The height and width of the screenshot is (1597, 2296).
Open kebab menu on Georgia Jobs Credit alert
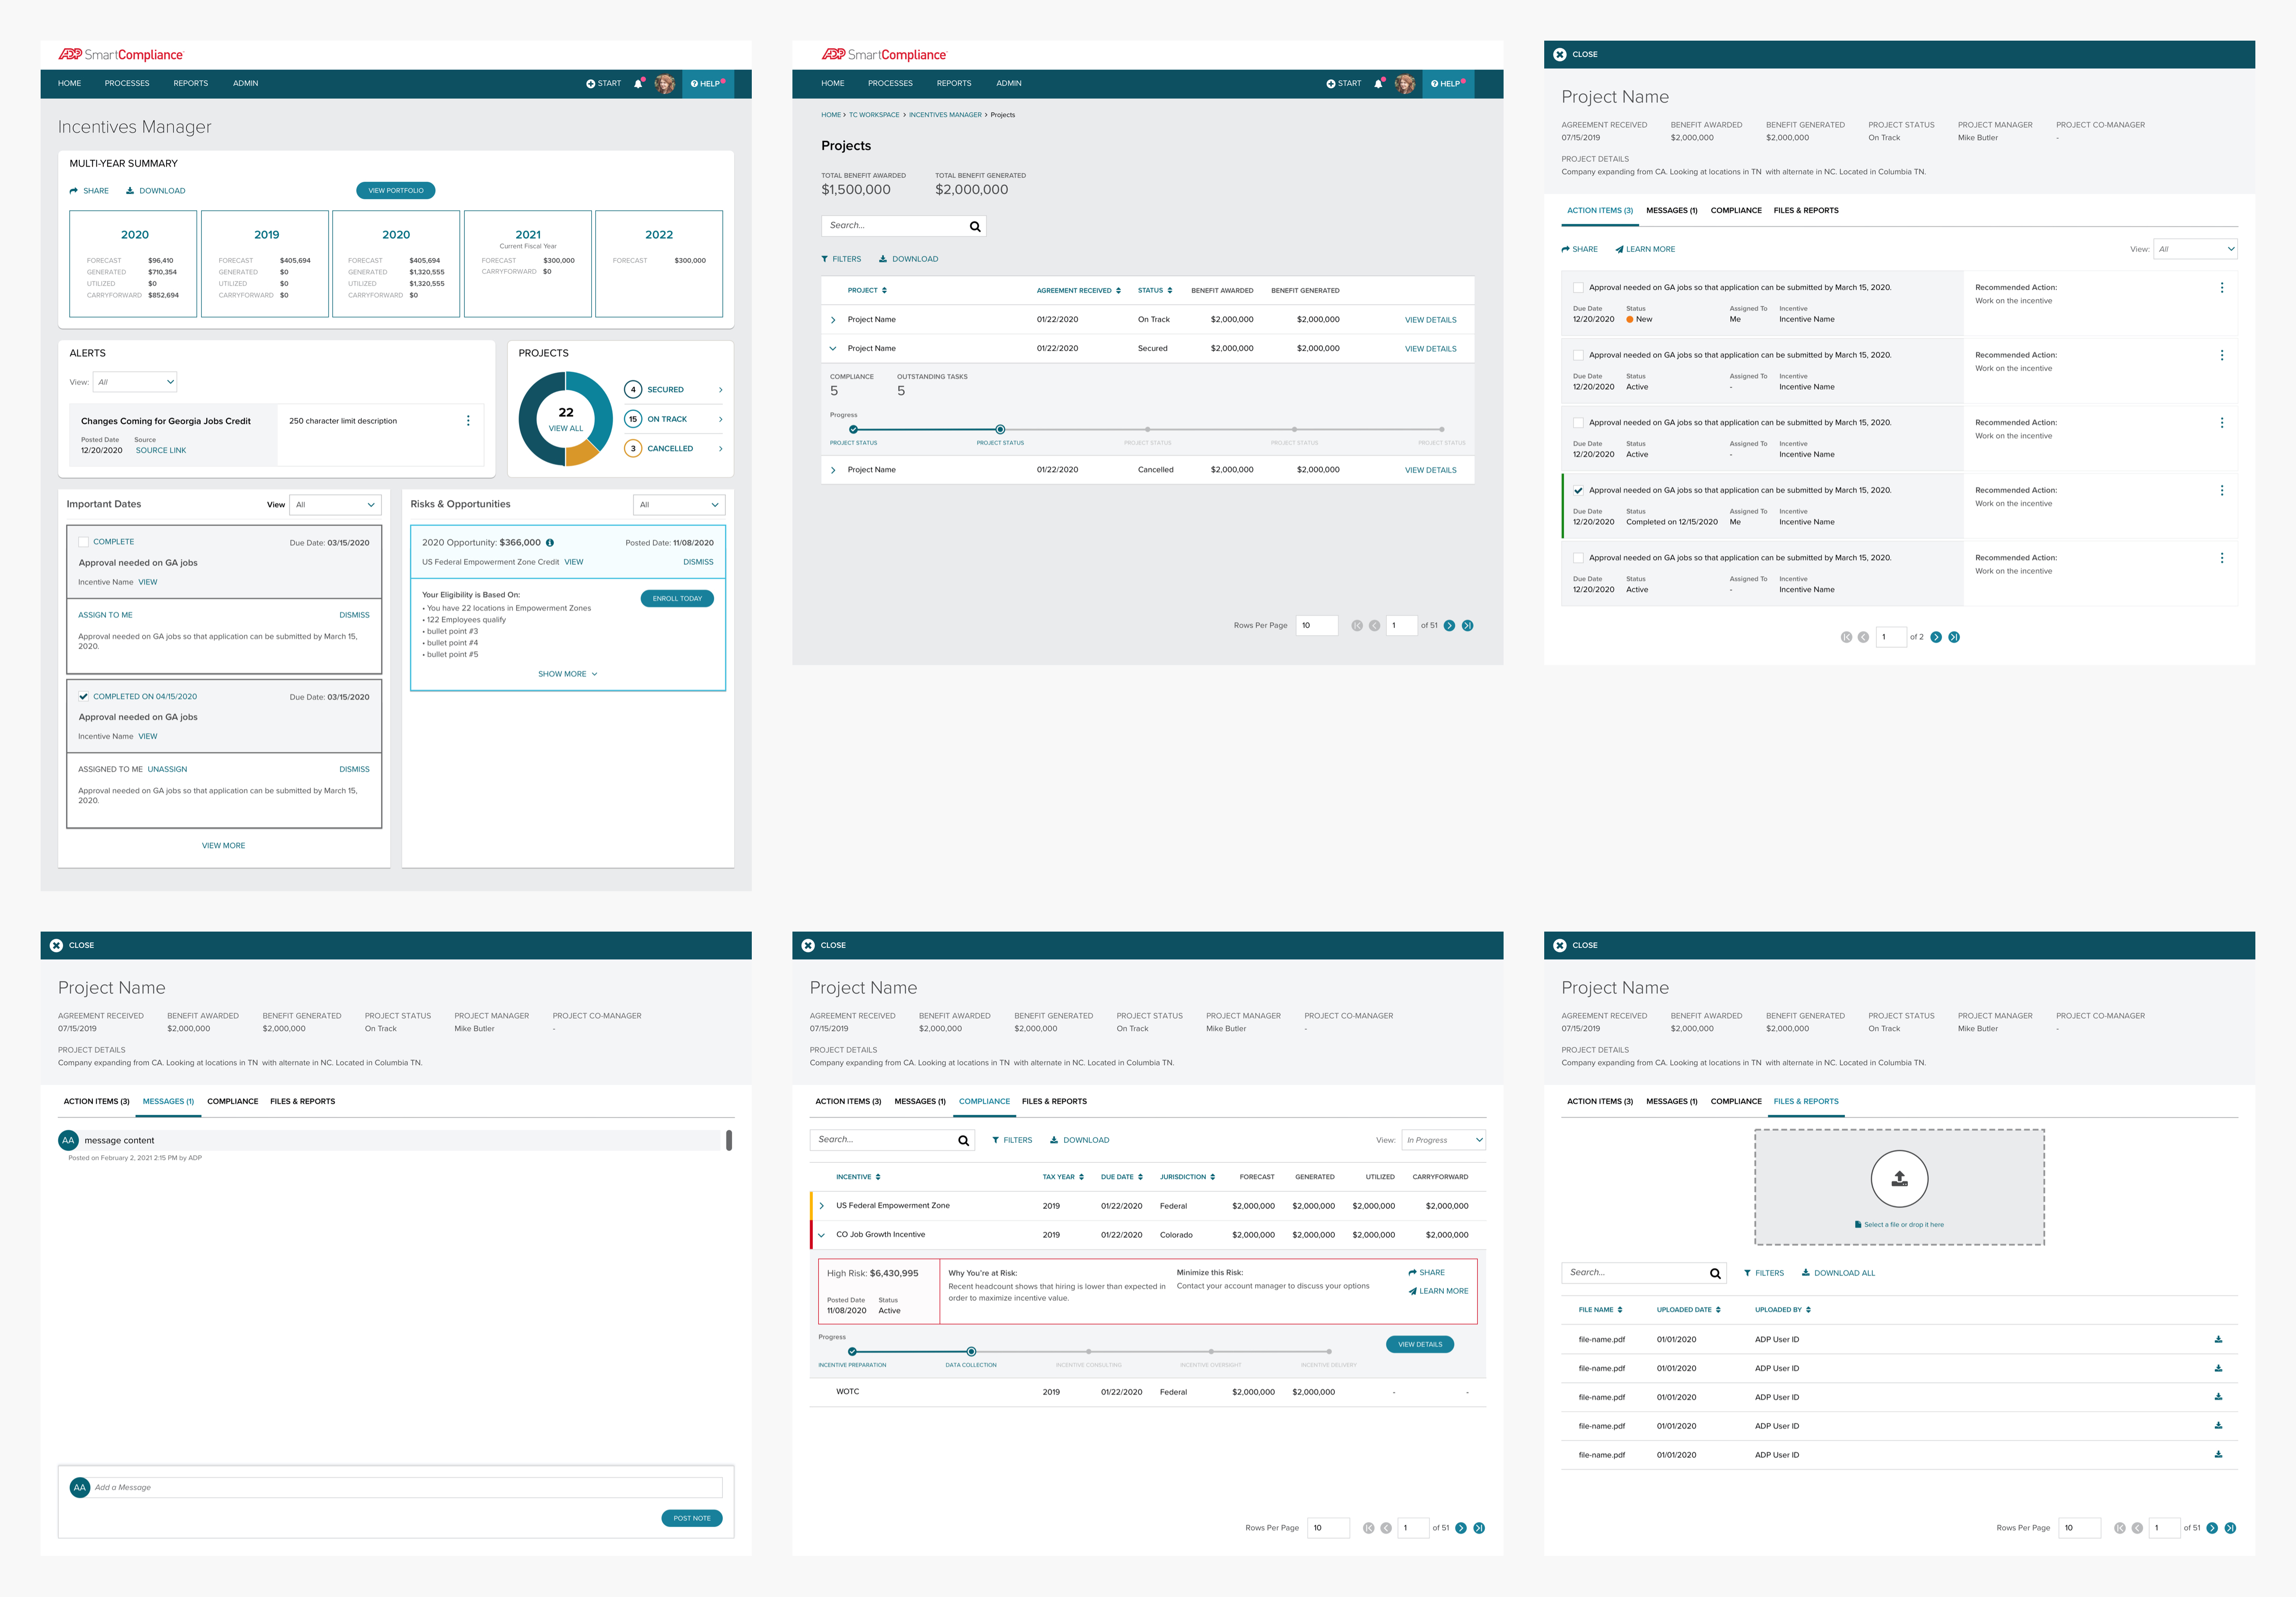coord(468,421)
